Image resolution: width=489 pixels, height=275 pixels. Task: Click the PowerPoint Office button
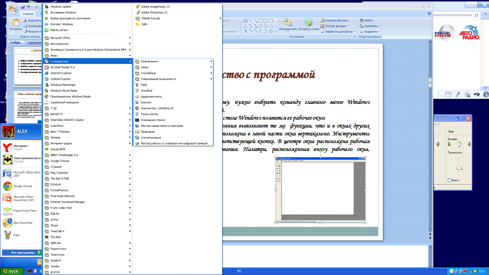13,9
